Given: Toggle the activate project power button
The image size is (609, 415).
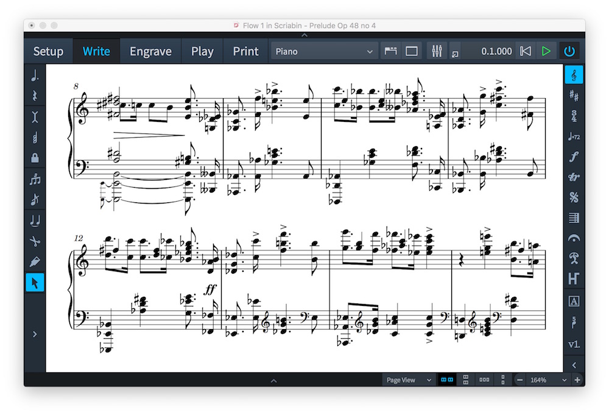Looking at the screenshot, I should [569, 51].
